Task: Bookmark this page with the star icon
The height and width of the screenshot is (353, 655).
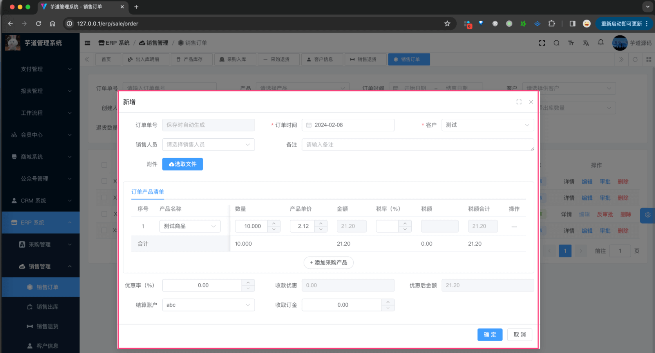Action: click(x=447, y=24)
